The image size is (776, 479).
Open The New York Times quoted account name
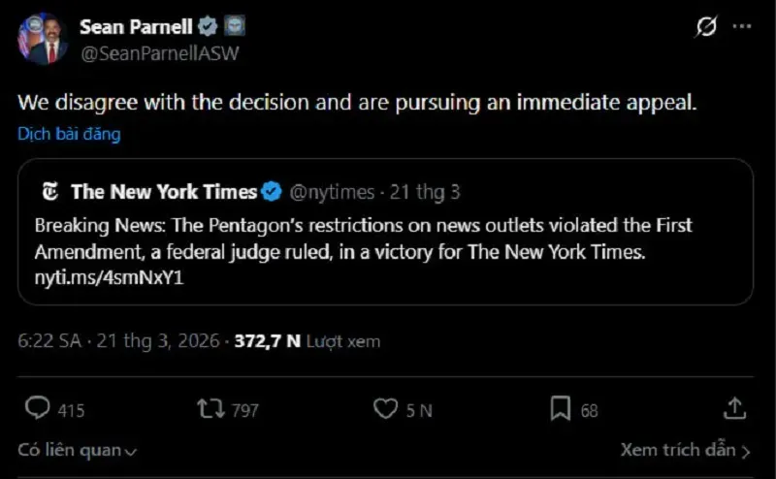[x=164, y=191]
